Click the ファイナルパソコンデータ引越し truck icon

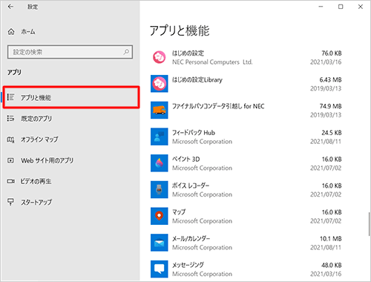click(x=160, y=110)
